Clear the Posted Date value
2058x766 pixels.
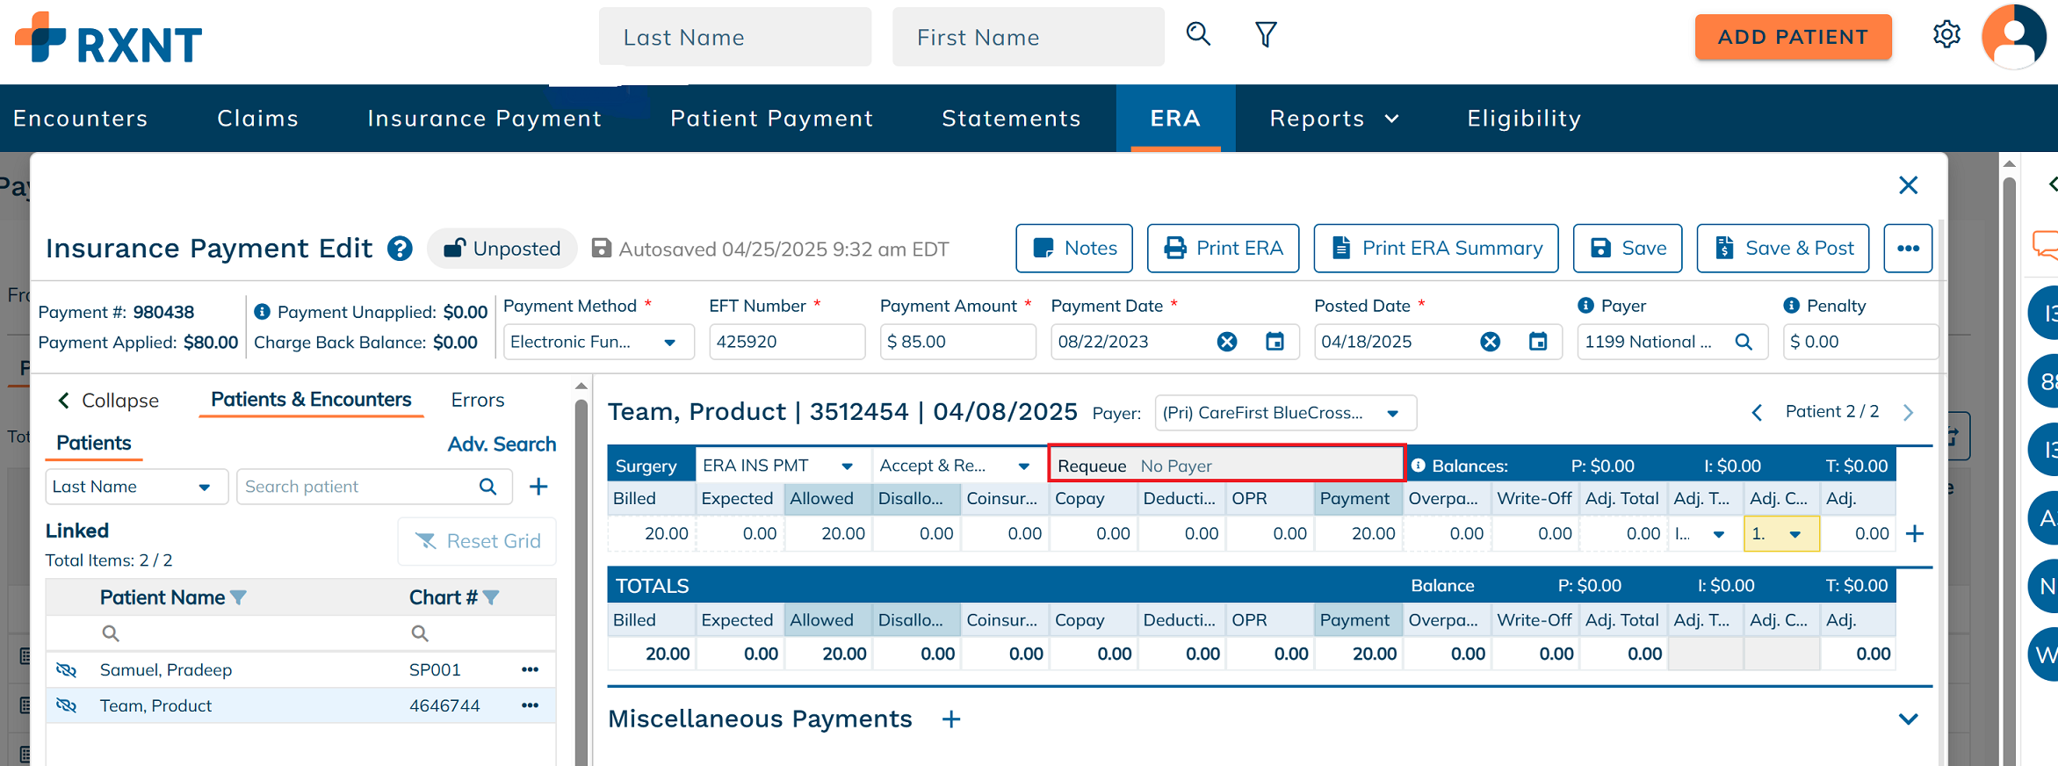click(x=1490, y=342)
